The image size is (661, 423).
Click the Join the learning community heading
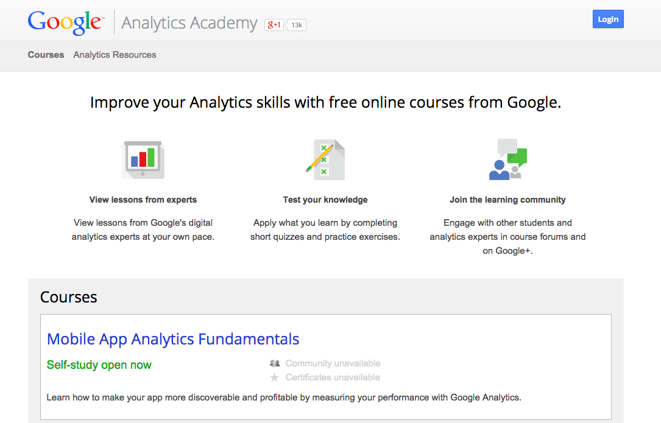click(507, 200)
